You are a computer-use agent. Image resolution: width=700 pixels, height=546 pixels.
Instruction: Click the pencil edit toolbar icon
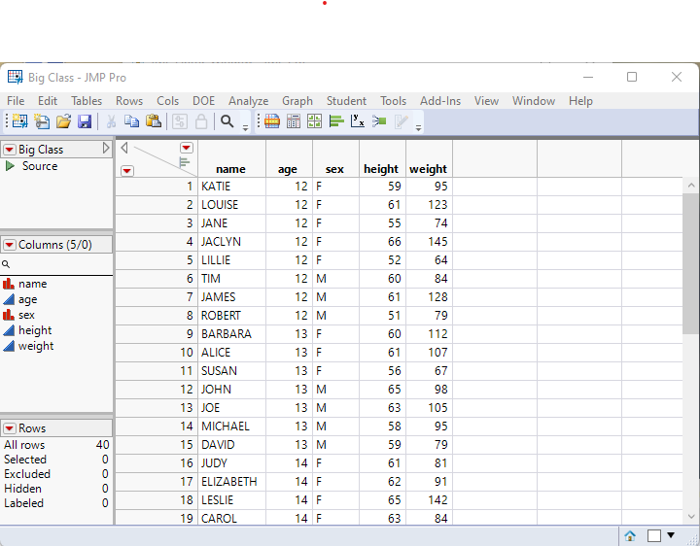pos(401,121)
